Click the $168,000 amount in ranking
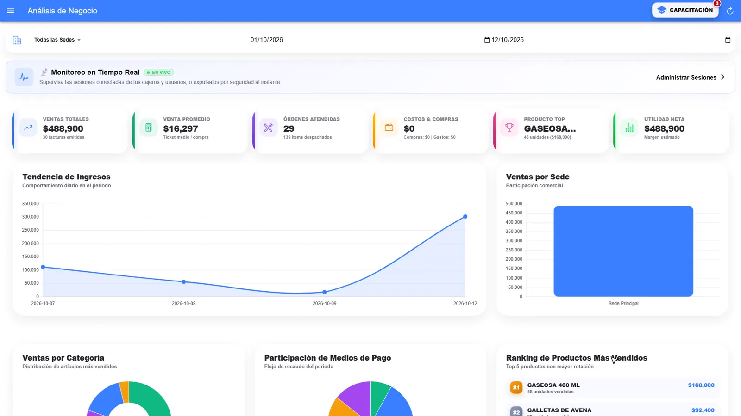 point(701,385)
